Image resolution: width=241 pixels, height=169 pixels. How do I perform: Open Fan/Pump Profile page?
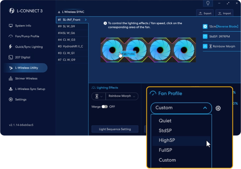pyautogui.click(x=24, y=36)
